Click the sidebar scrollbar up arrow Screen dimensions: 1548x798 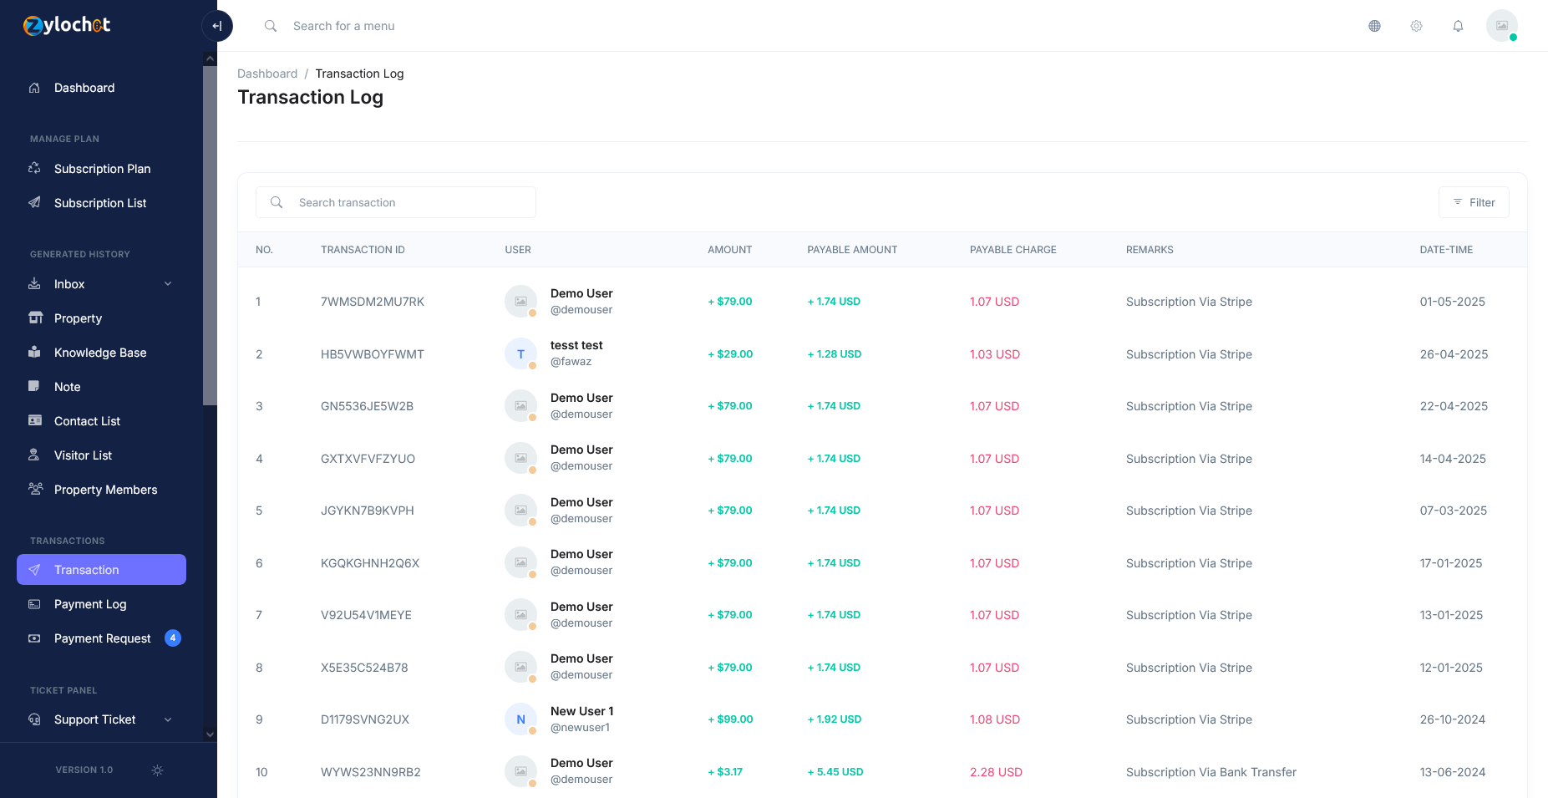pyautogui.click(x=210, y=58)
